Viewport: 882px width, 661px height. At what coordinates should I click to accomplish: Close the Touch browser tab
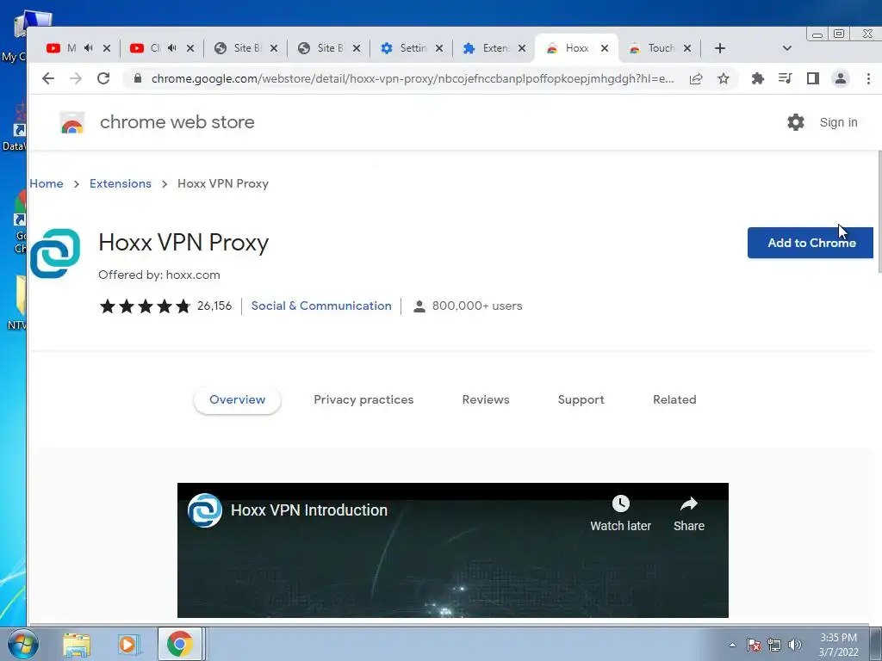686,48
